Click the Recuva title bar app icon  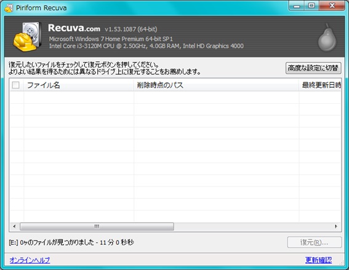pos(9,8)
